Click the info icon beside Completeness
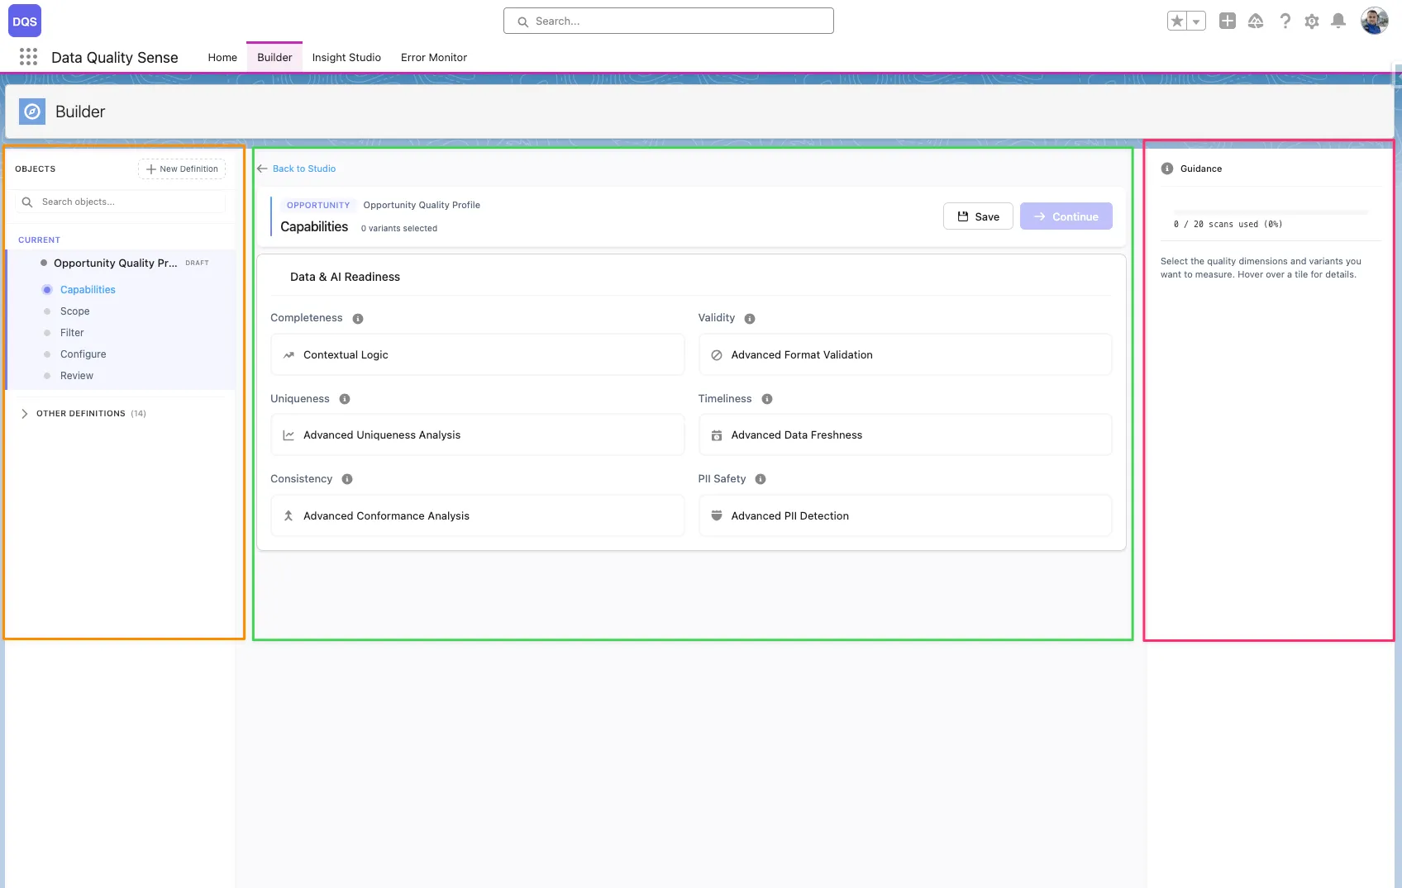The image size is (1402, 888). coord(357,318)
